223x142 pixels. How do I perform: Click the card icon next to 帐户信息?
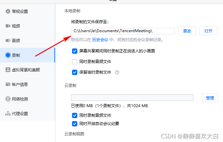pos(8,84)
